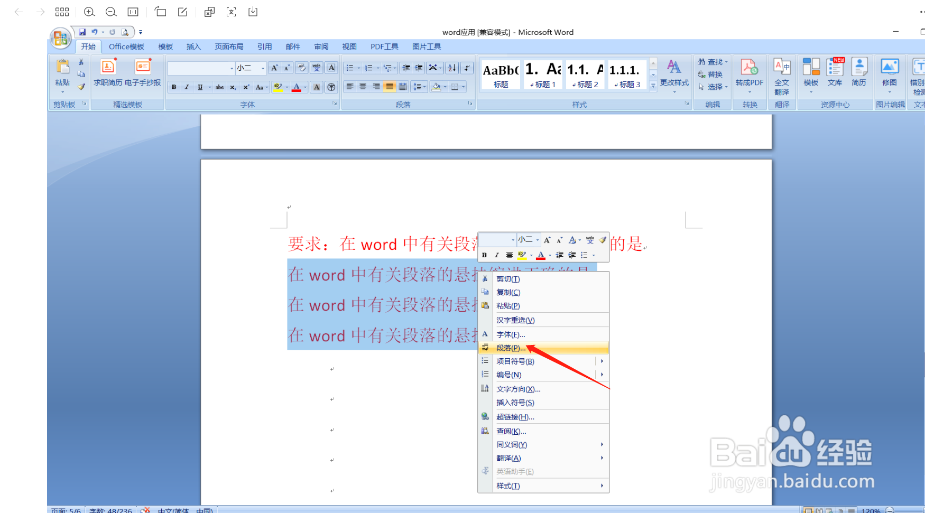This screenshot has height=513, width=925.
Task: Toggle the highlighted Justify alignment button
Action: coord(390,87)
